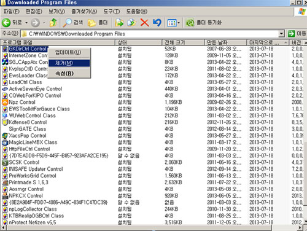This screenshot has width=307, height=231.
Task: Open the Views dropdown arrow
Action: tap(179, 23)
